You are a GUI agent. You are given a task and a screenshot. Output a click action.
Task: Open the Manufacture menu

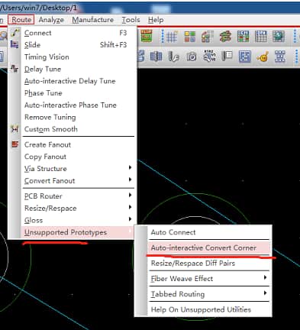93,20
